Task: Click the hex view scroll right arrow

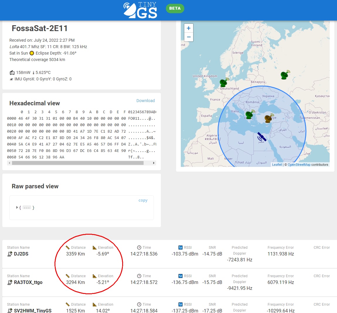Action: pyautogui.click(x=154, y=163)
